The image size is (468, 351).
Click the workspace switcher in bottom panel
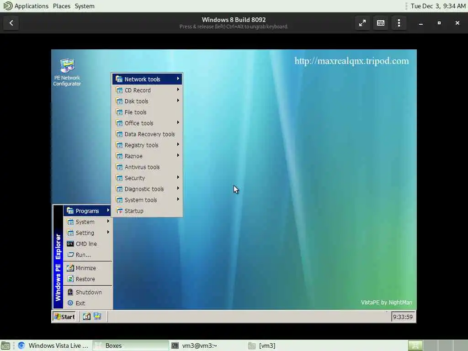[438, 346]
